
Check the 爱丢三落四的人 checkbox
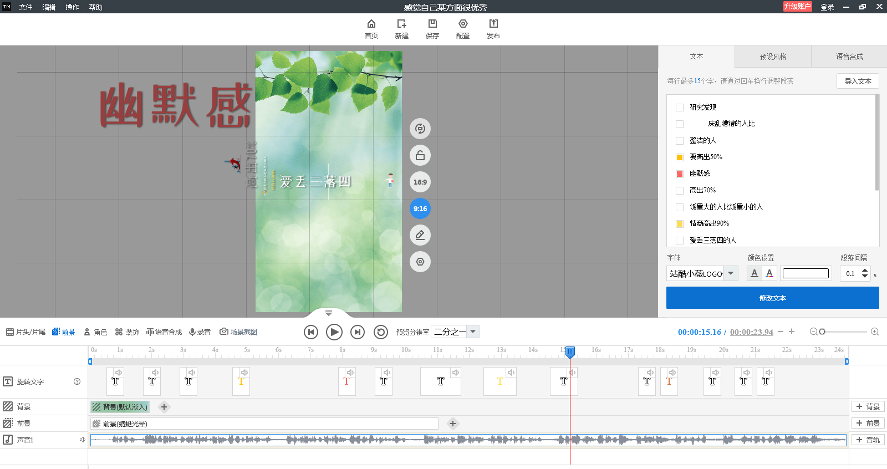(680, 241)
